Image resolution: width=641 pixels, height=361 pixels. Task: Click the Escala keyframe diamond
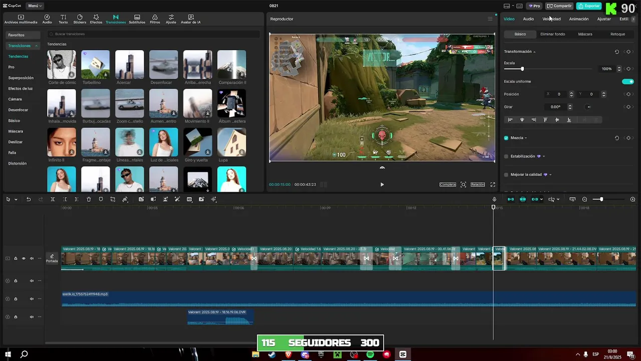pos(628,69)
